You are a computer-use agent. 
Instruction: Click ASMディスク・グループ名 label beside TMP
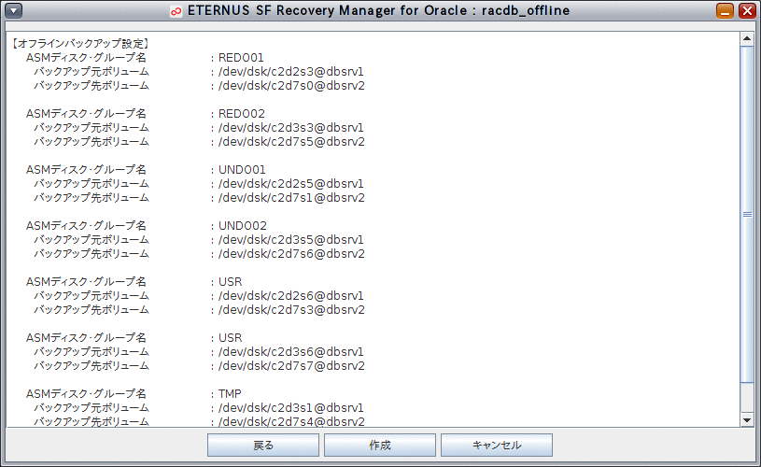(86, 394)
